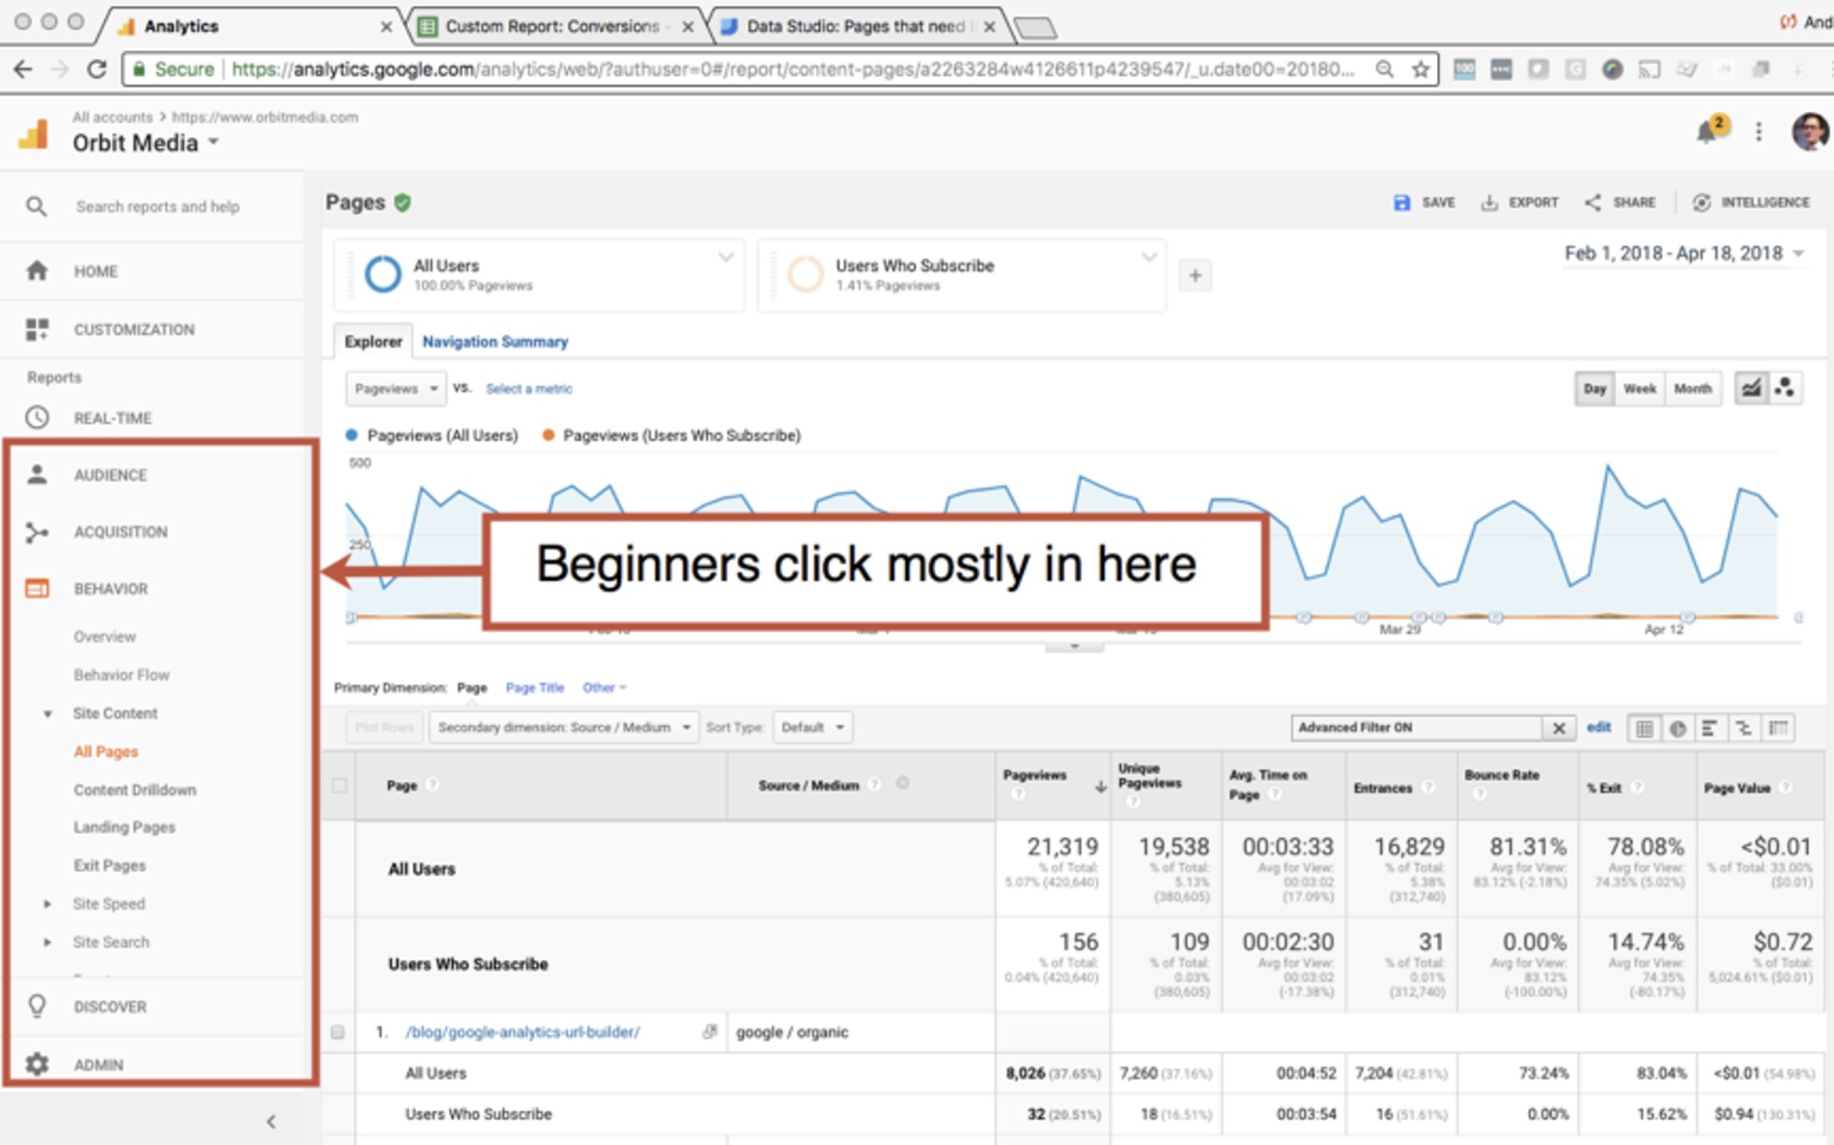The image size is (1834, 1145).
Task: Expand the Site Speed tree node
Action: coord(47,904)
